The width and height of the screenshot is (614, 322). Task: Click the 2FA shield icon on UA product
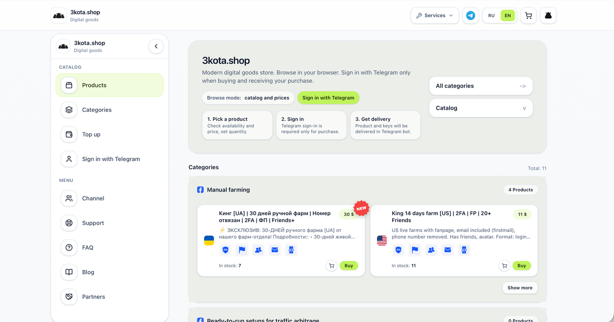point(225,250)
